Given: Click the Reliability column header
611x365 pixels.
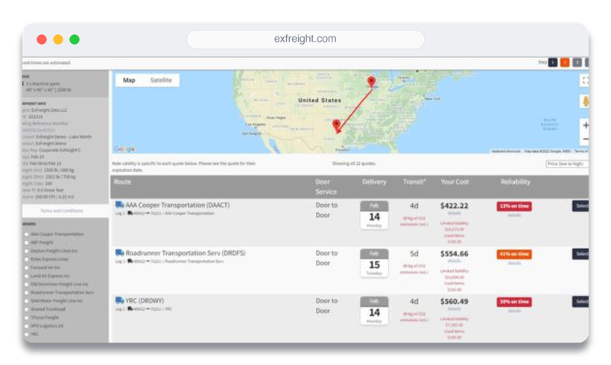Looking at the screenshot, I should pos(515,182).
